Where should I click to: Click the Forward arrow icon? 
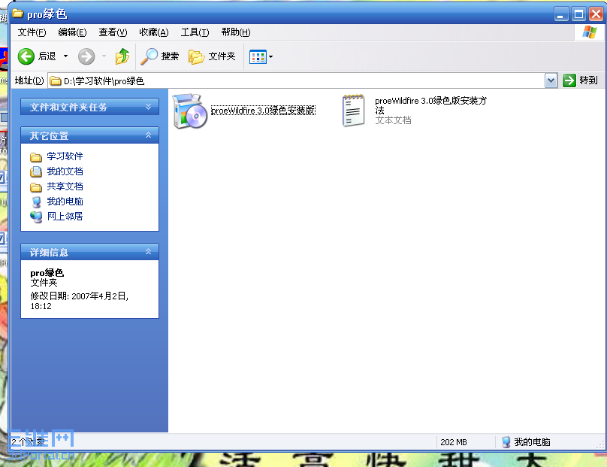pos(86,56)
